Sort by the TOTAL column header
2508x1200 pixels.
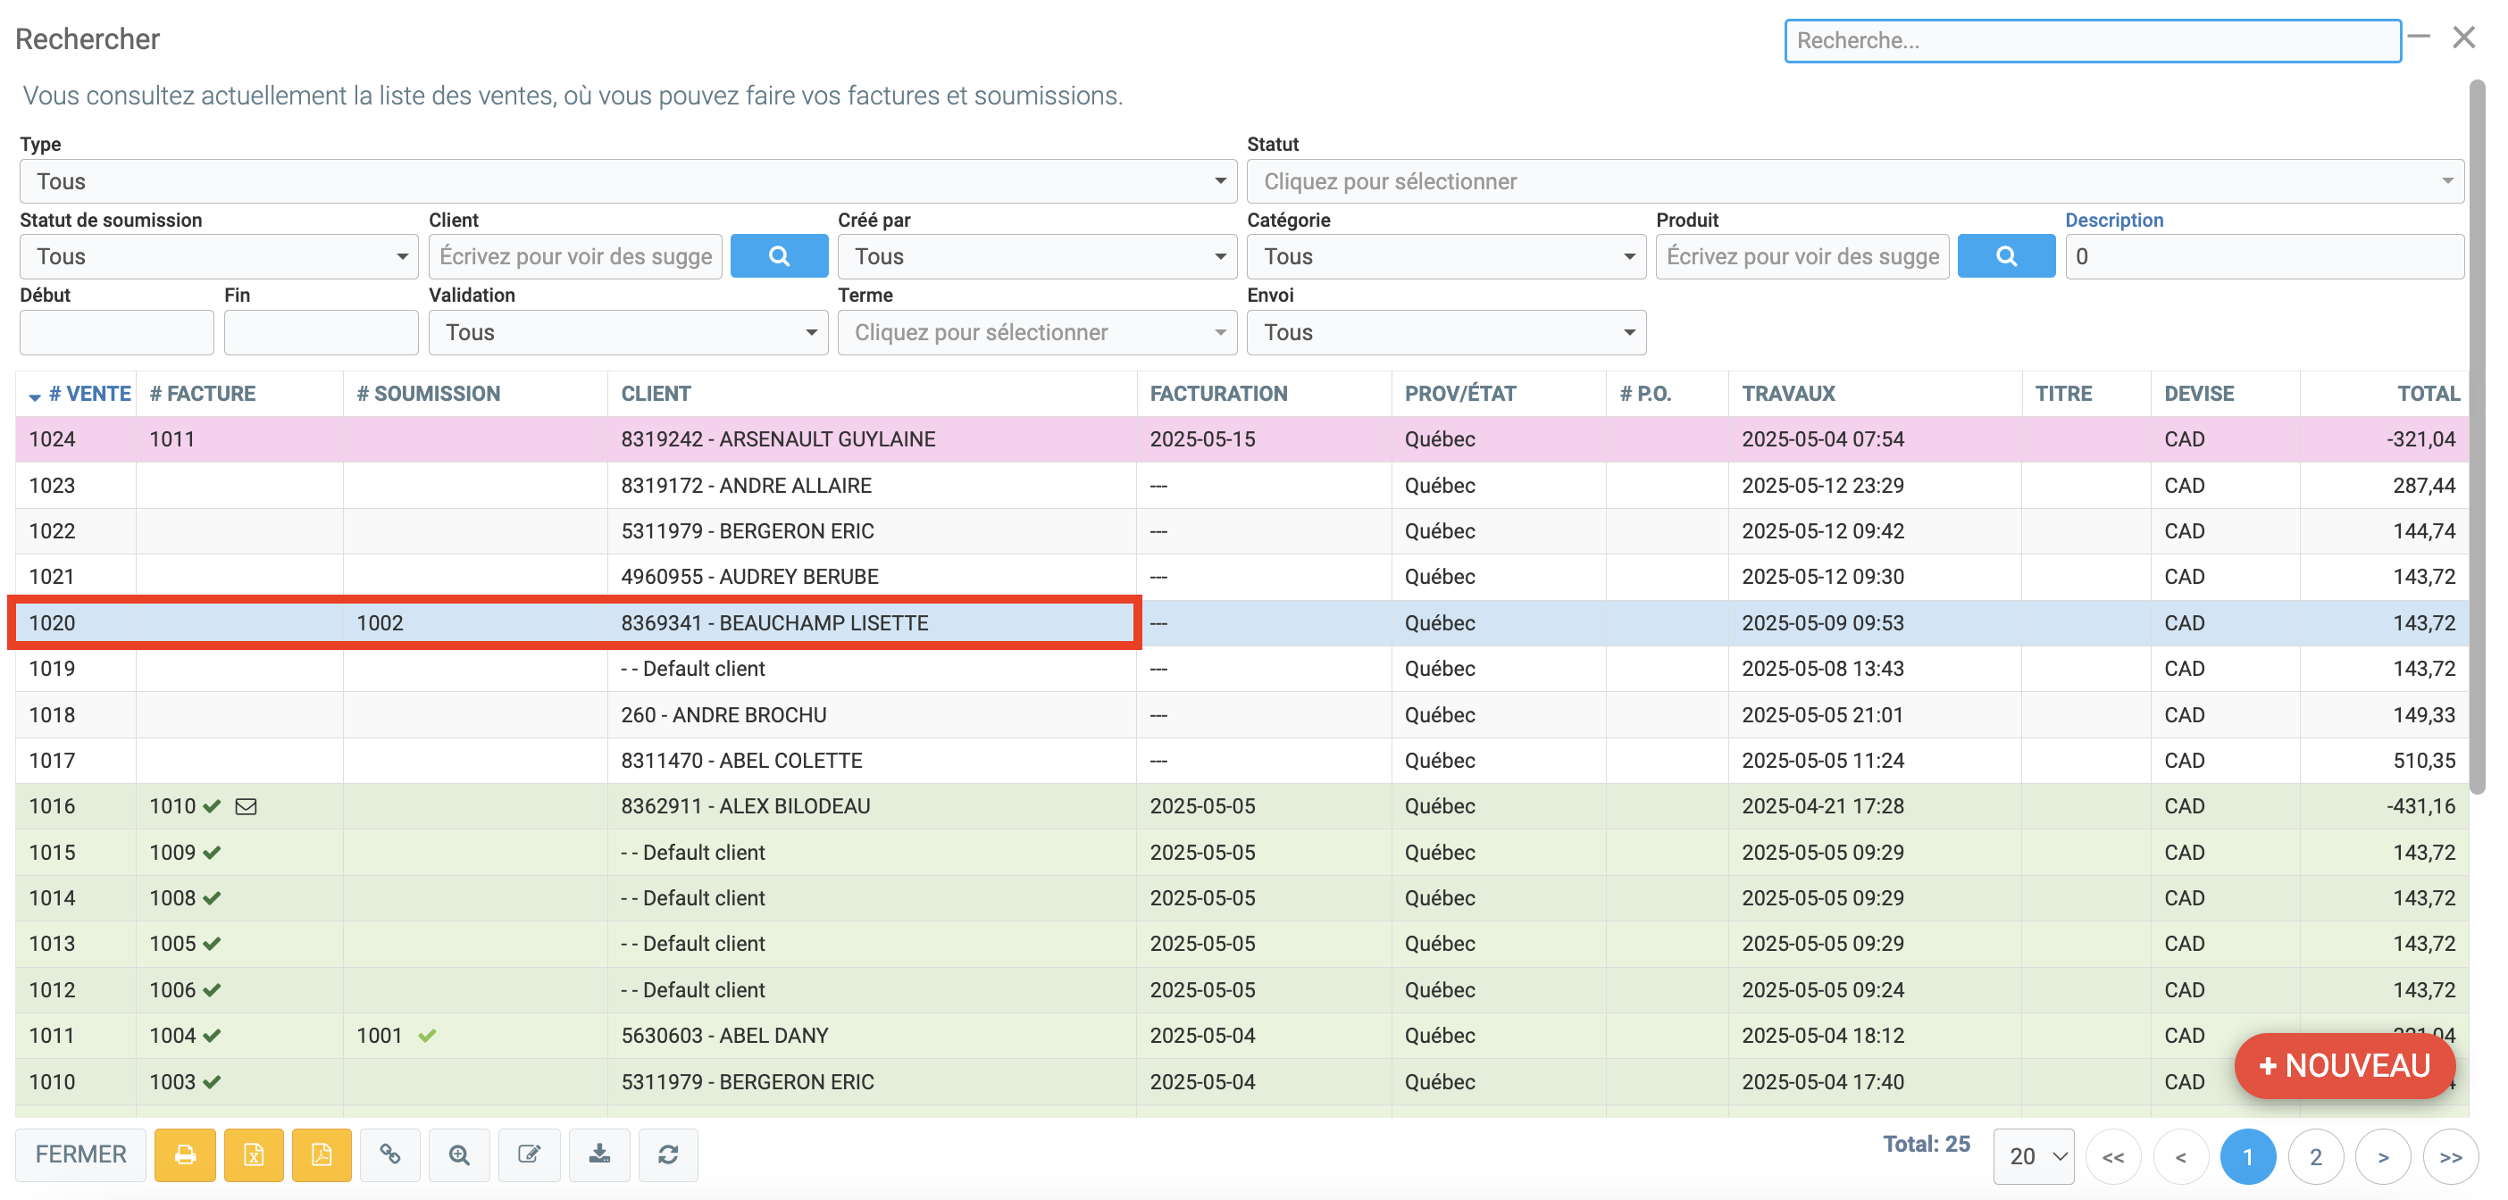[x=2428, y=394]
